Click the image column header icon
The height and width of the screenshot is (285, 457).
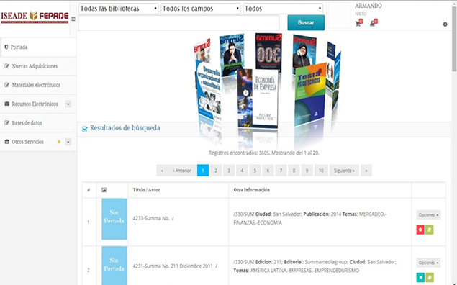coord(104,190)
